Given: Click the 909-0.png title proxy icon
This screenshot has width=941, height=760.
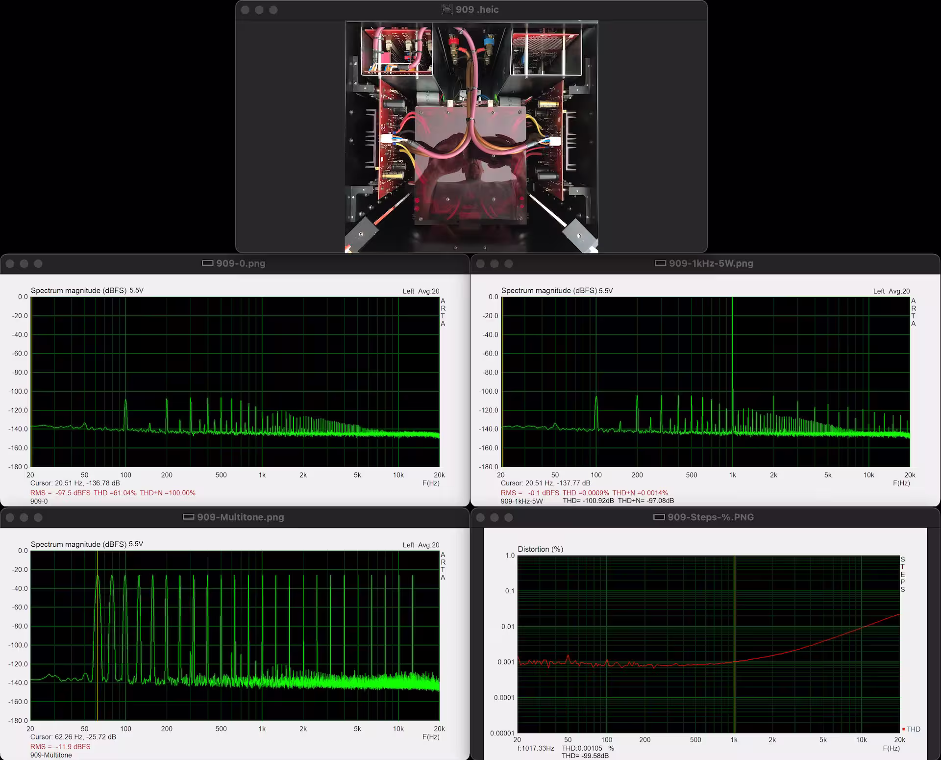Looking at the screenshot, I should click(x=207, y=263).
